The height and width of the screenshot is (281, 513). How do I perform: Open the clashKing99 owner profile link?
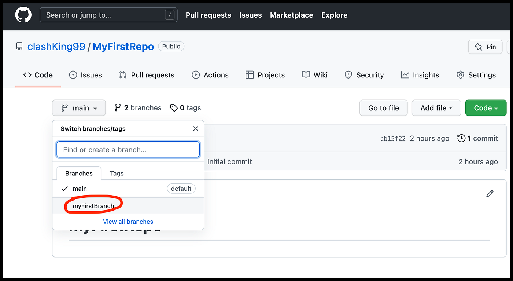(x=56, y=47)
